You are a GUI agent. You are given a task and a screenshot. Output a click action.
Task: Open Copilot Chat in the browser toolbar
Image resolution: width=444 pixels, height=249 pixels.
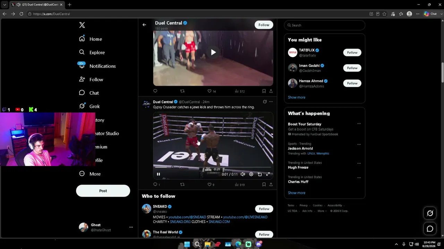[430, 14]
